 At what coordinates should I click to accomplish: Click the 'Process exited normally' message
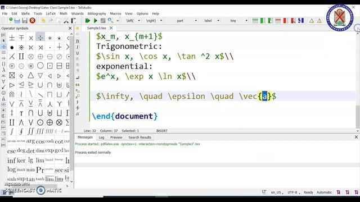[93, 152]
